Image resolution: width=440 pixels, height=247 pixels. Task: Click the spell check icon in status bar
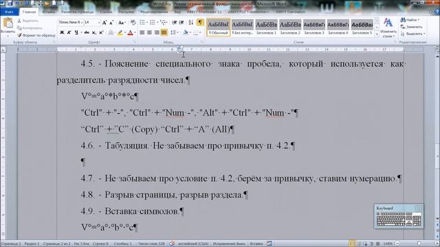tap(172, 244)
